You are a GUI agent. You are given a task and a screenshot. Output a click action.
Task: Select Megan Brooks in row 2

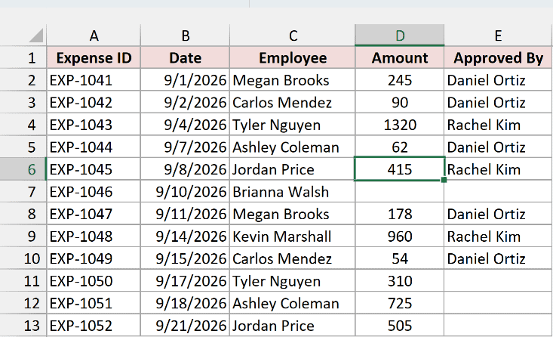(293, 80)
